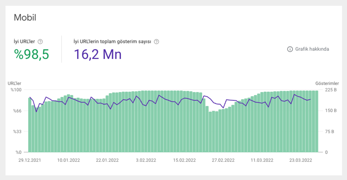Click the 3.02.2022 axis date
The width and height of the screenshot is (347, 180).
click(147, 160)
